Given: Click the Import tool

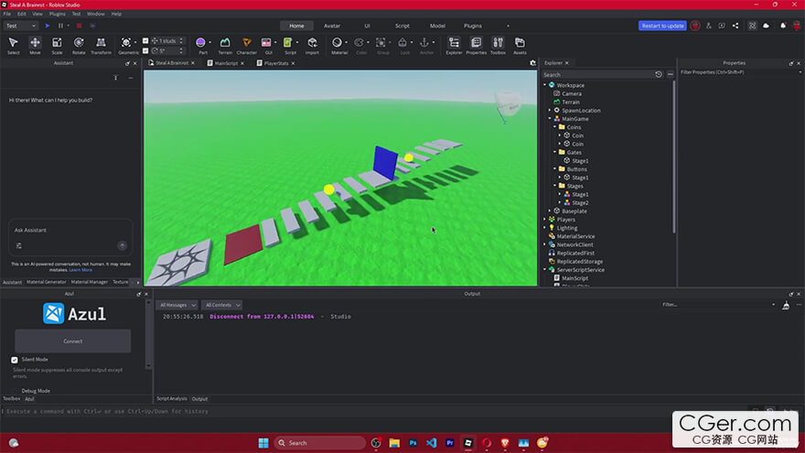Looking at the screenshot, I should (312, 45).
